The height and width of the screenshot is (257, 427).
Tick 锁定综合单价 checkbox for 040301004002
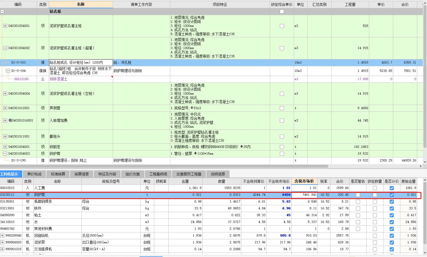click(x=282, y=48)
